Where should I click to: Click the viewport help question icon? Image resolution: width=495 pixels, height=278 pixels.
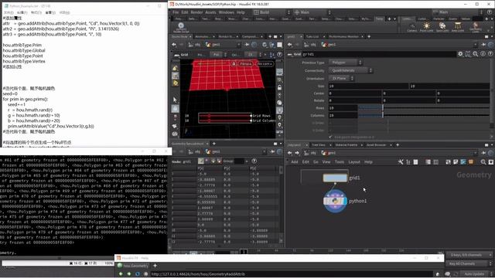pos(279,55)
